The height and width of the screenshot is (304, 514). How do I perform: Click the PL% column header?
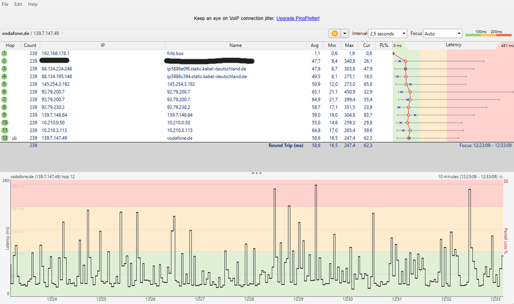(x=383, y=45)
